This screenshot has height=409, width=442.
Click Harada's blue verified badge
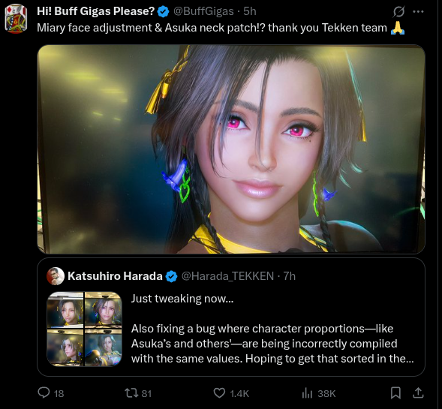171,276
